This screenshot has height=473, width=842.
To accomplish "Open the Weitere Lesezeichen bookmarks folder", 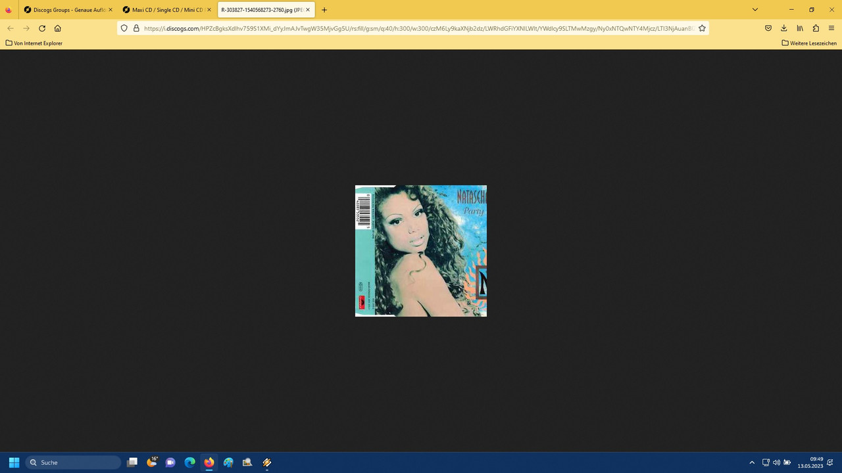I will [x=809, y=43].
